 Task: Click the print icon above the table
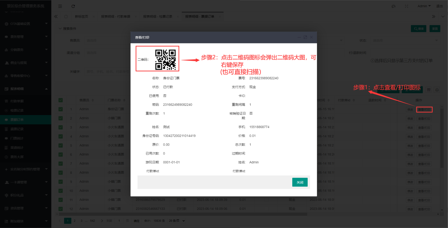click(437, 90)
